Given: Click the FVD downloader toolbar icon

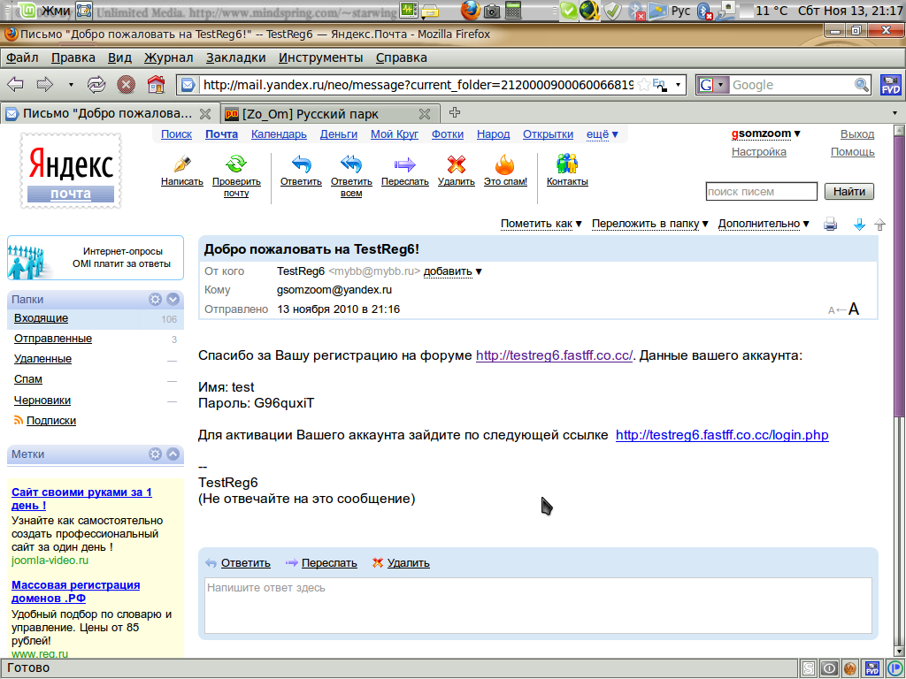Looking at the screenshot, I should click(890, 85).
